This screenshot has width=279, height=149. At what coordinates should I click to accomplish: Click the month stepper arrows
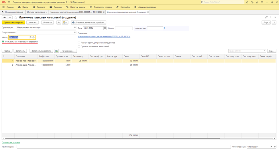(34, 37)
